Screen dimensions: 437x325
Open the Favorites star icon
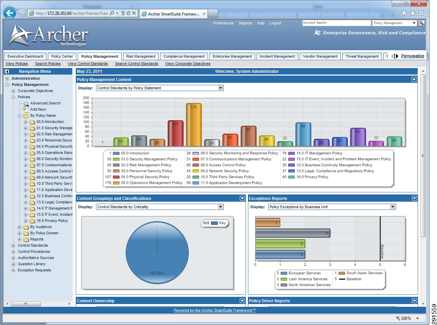pyautogui.click(x=413, y=13)
